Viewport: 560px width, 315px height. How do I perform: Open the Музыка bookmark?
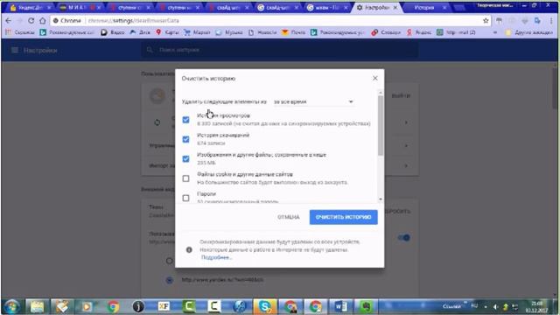(229, 32)
